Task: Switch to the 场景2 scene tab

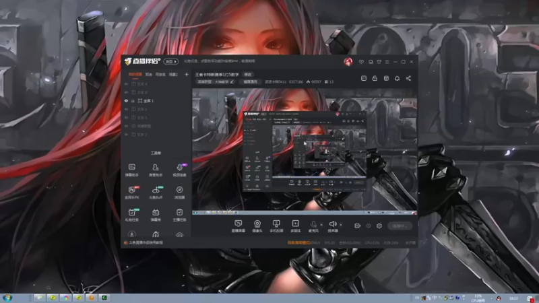Action: click(173, 74)
